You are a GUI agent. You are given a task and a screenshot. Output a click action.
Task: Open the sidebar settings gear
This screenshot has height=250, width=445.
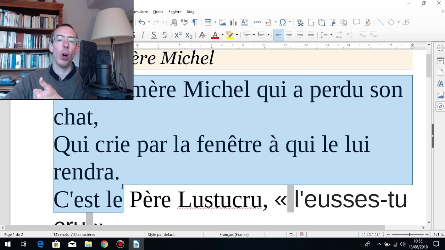tap(440, 48)
